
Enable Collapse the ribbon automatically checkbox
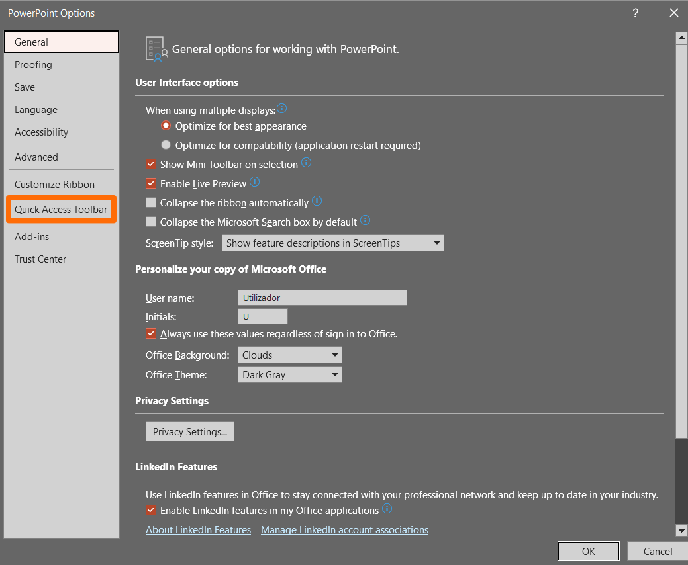[151, 202]
